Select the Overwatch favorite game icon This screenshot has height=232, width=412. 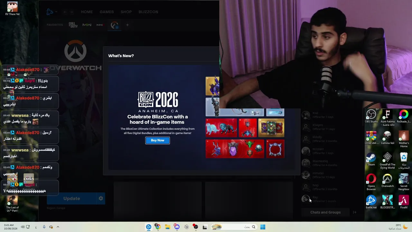pyautogui.click(x=114, y=25)
